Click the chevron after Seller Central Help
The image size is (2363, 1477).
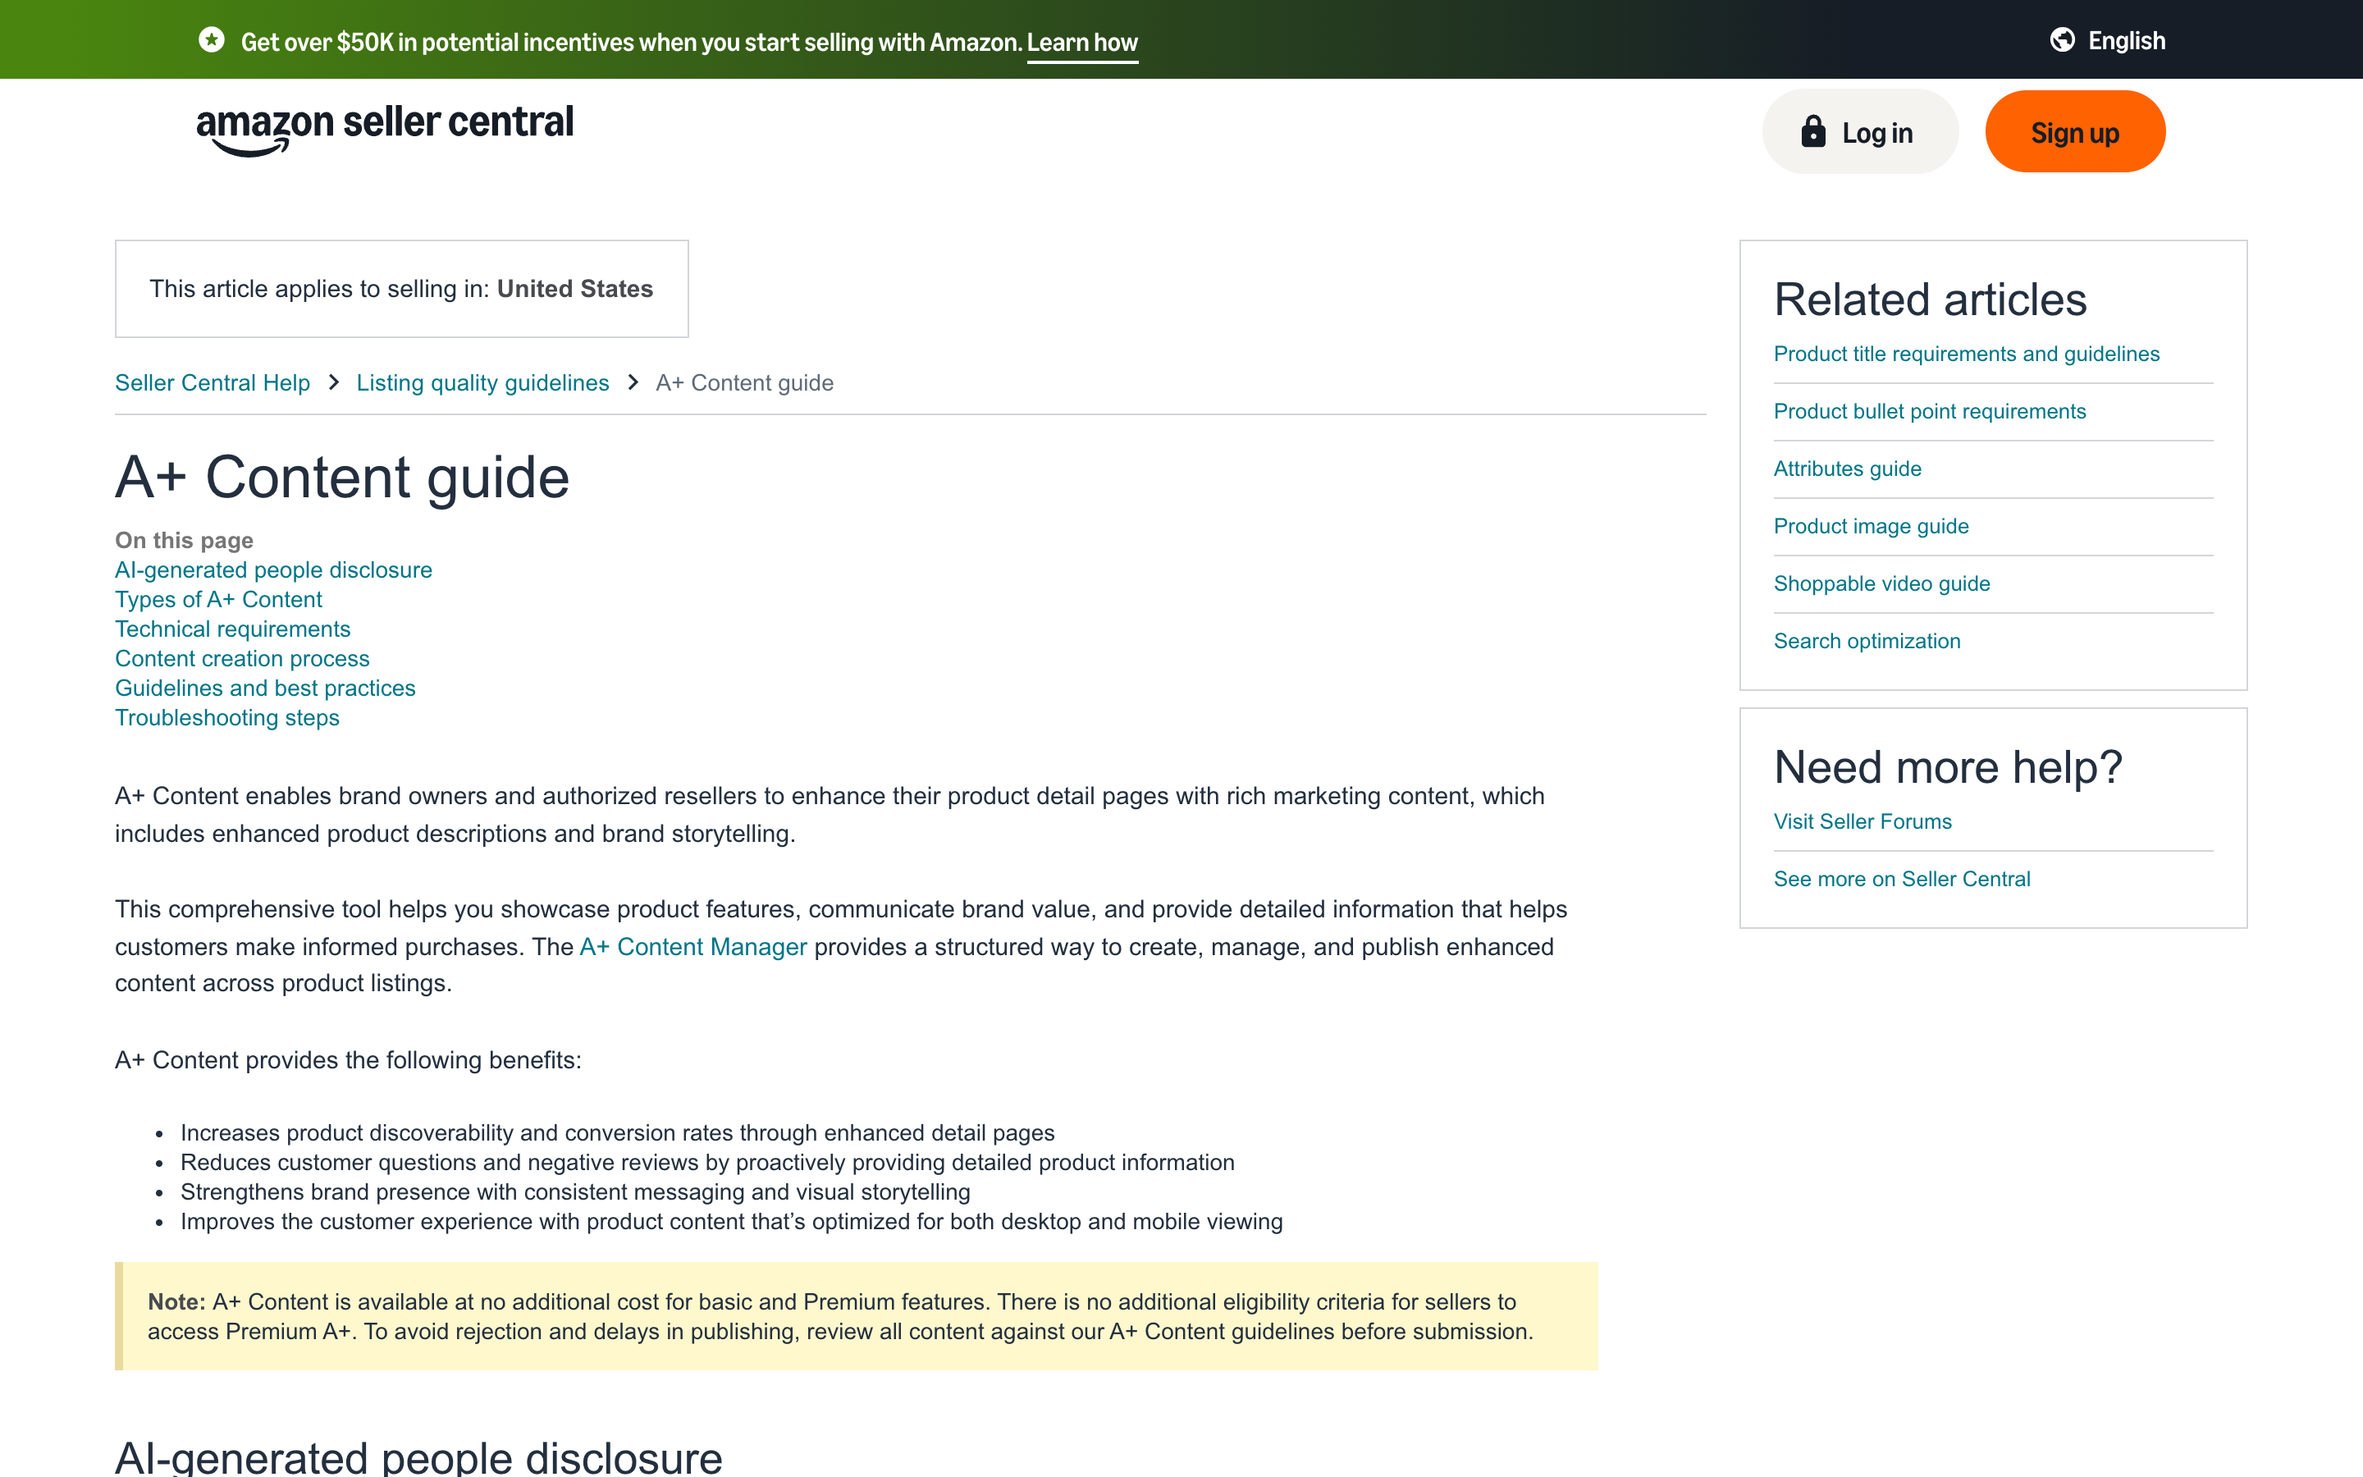tap(334, 383)
